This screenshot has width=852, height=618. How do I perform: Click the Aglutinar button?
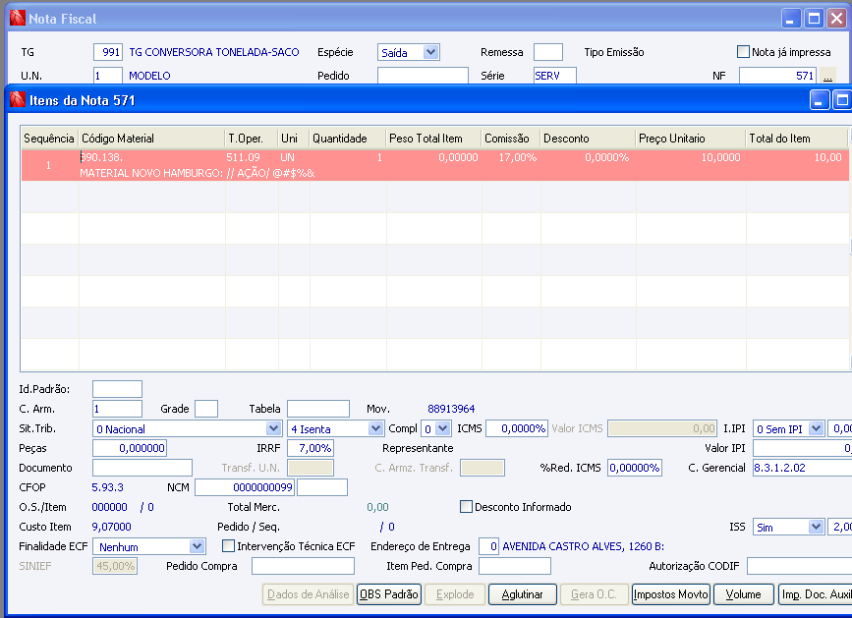pos(524,594)
